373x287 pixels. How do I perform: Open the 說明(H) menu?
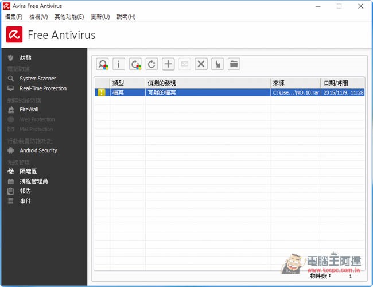126,17
